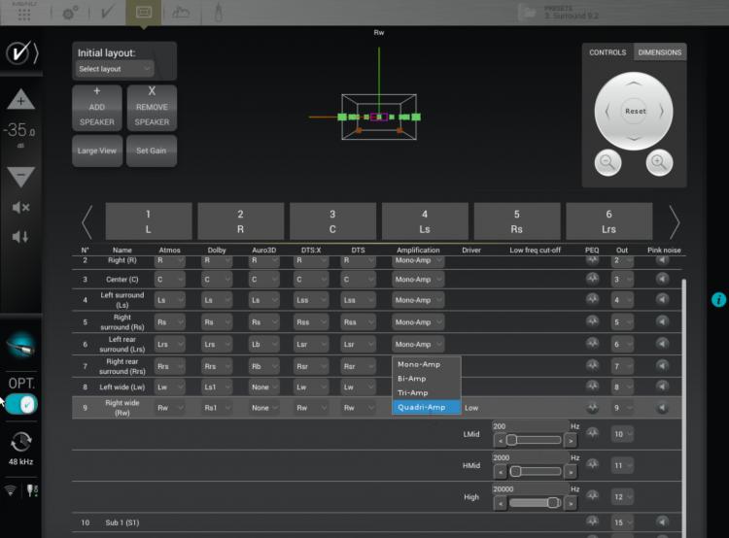This screenshot has width=729, height=538.
Task: Click the dim volume speaker icon
Action: click(x=20, y=237)
